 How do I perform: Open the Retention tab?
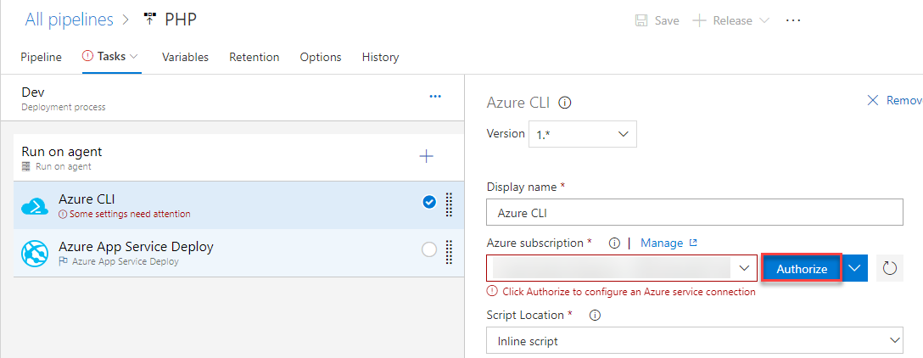pos(255,57)
